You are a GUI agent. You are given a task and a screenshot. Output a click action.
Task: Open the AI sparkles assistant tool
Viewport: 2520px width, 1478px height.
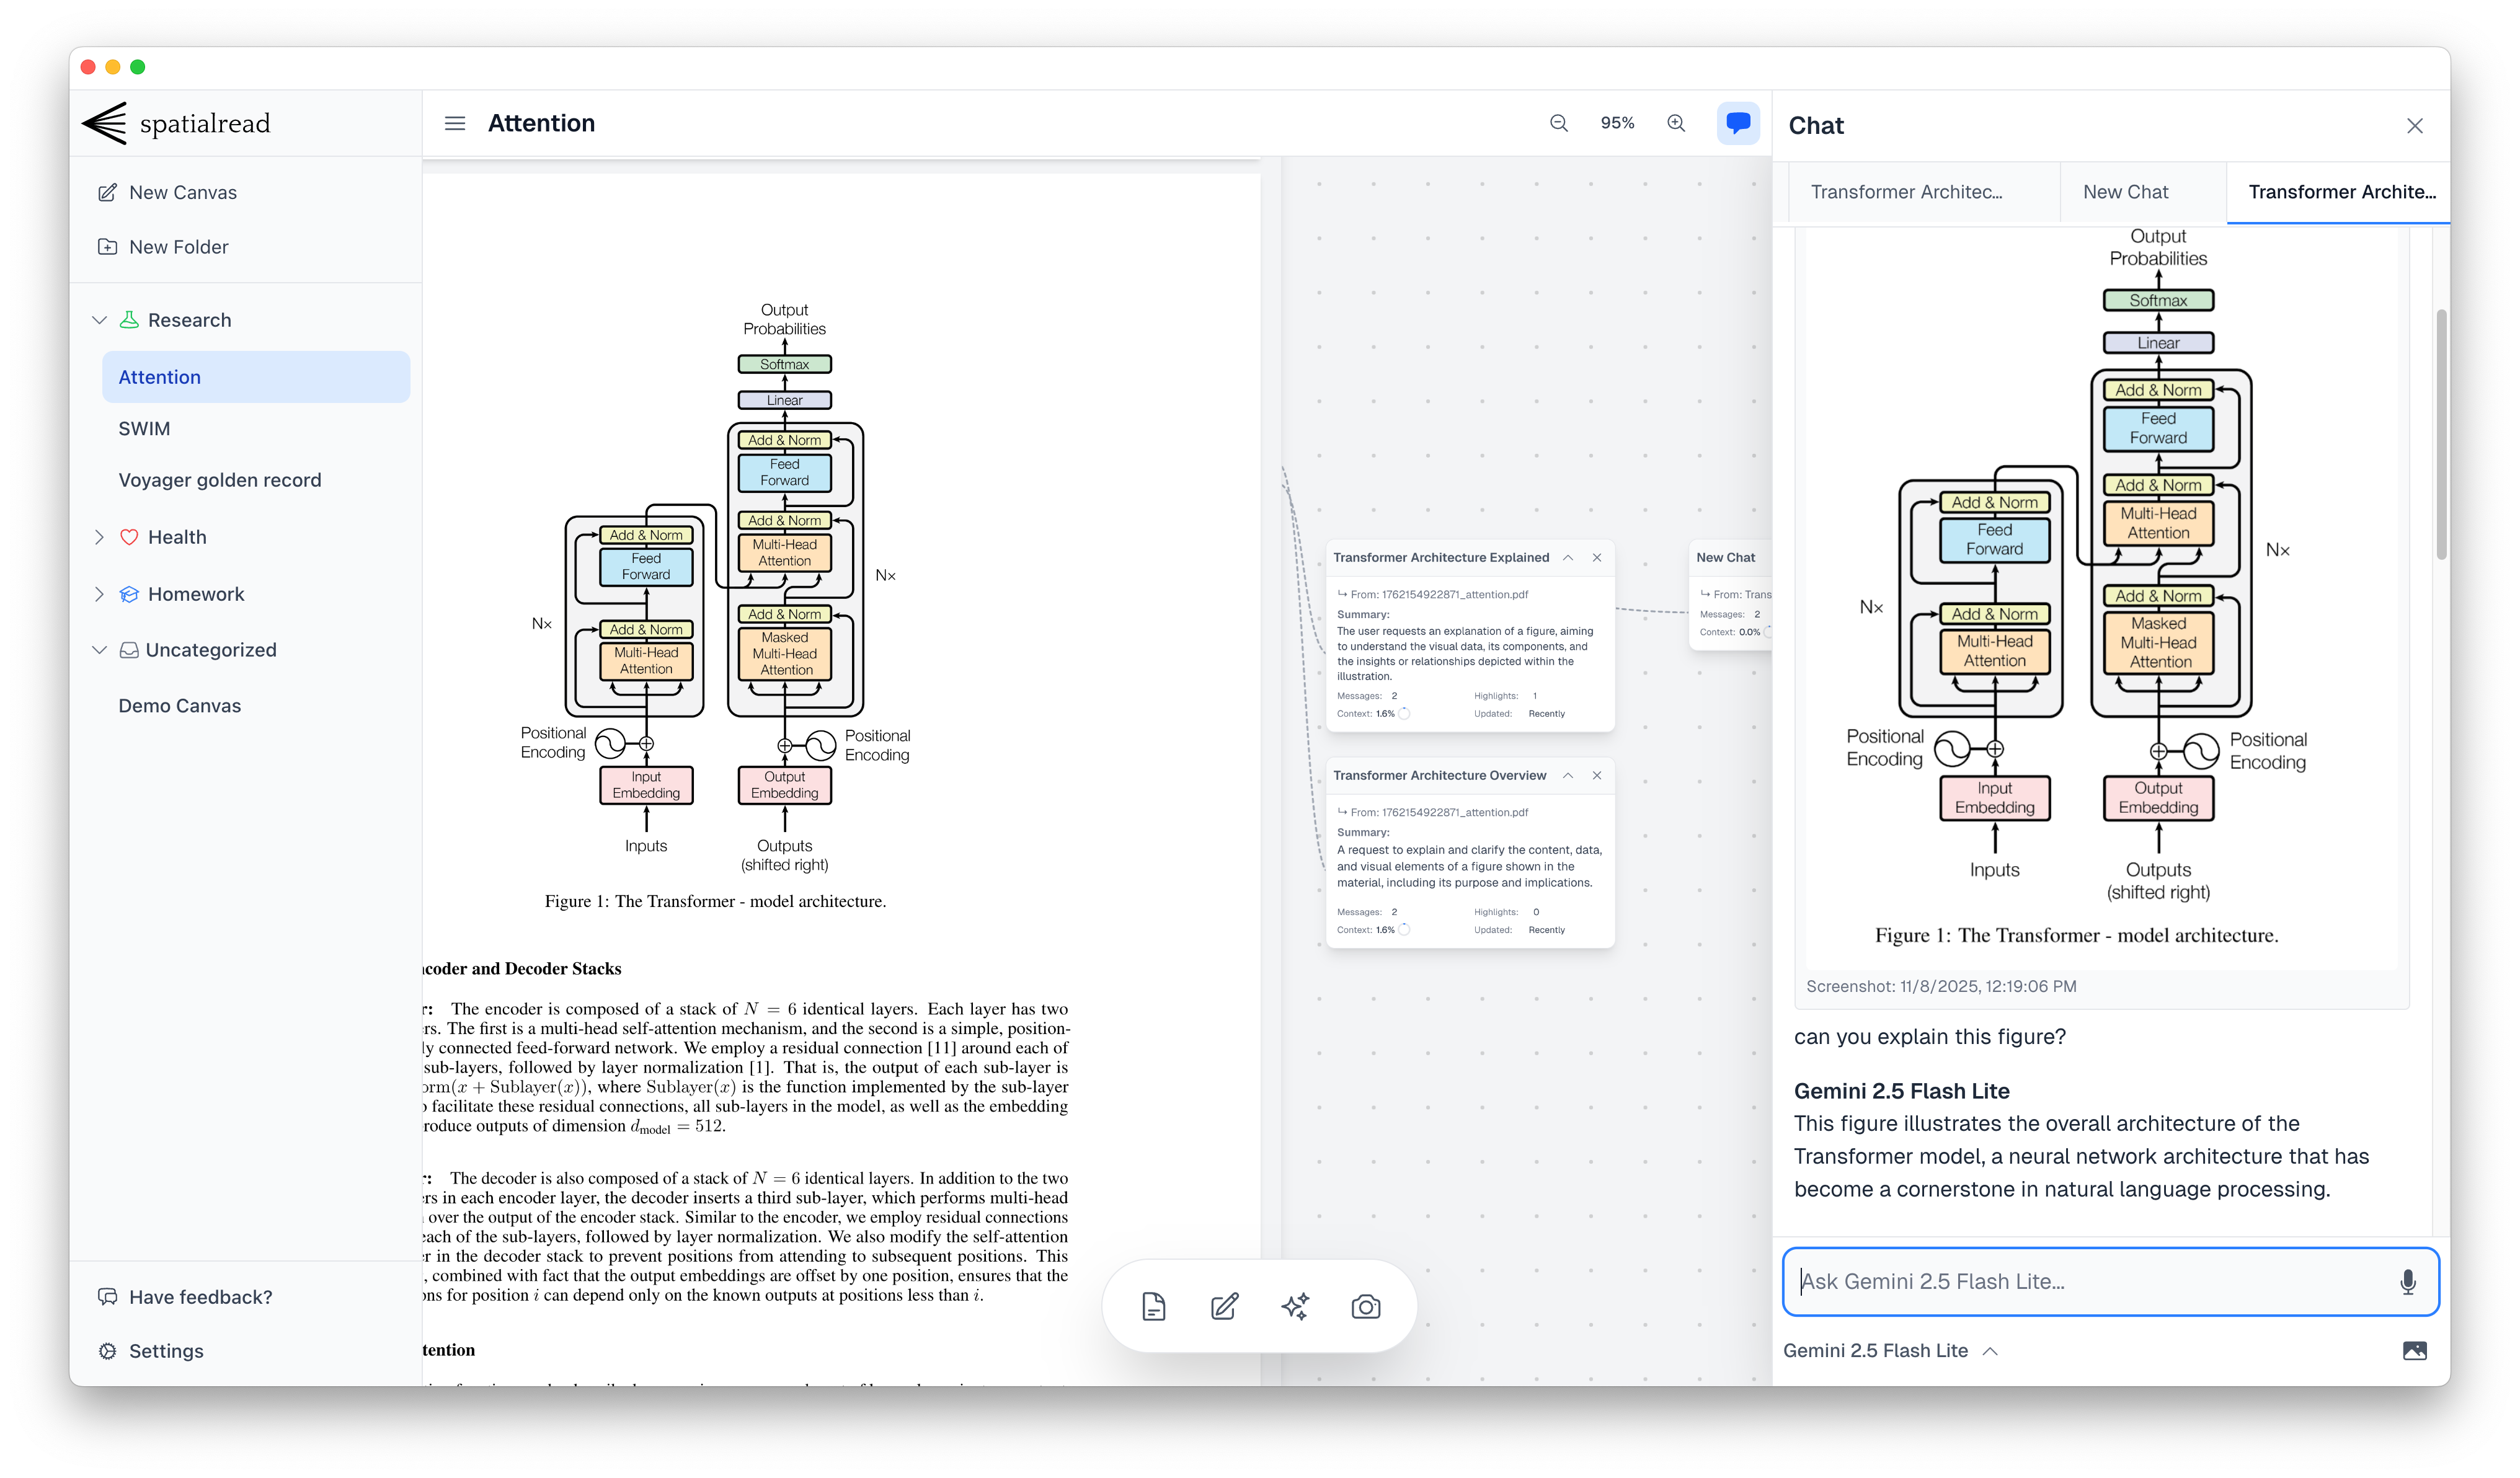coord(1295,1306)
